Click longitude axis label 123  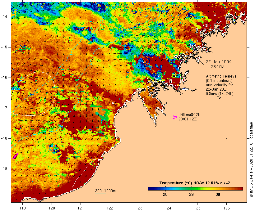click(139, 208)
